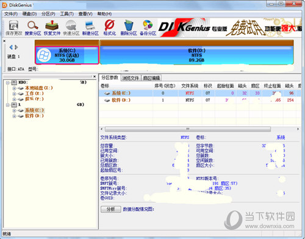The image size is (305, 239).
Task: Switch to the 浏览文件 tab
Action: [131, 78]
